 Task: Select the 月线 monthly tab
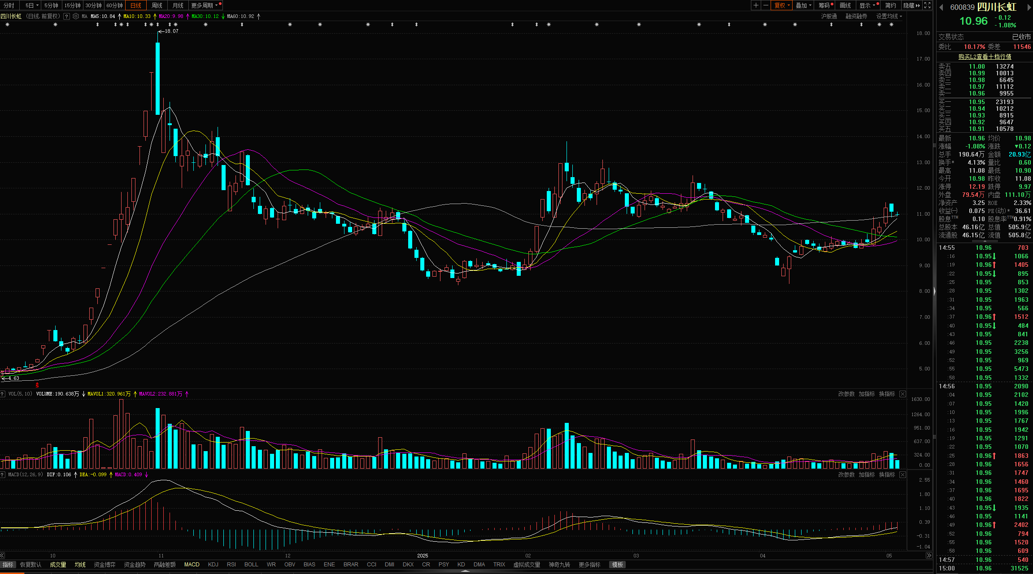(178, 5)
